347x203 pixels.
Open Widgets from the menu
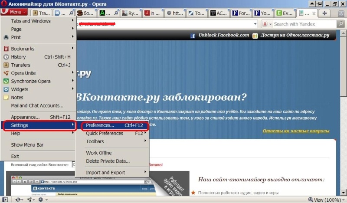pos(20,89)
